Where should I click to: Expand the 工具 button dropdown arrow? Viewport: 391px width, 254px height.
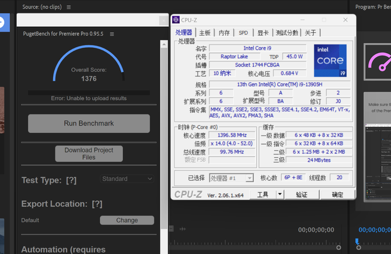280,194
